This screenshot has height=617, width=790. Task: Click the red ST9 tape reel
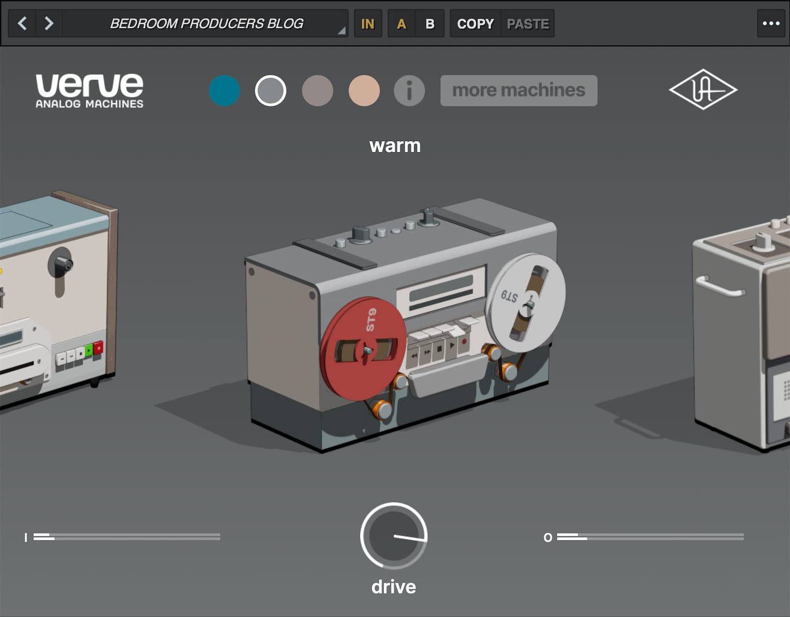pos(363,349)
